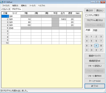Select program slot D button
The height and width of the screenshot is (93, 106).
click(91, 50)
